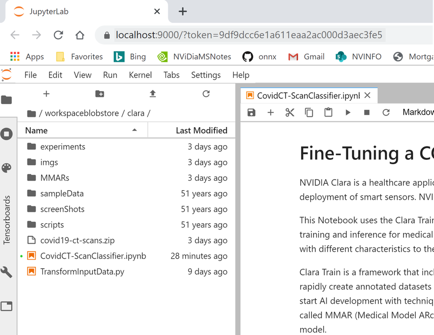Close the JupyterLab browser tab

[157, 11]
